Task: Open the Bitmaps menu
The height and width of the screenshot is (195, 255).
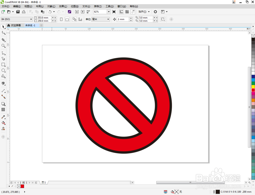Action: [75, 6]
